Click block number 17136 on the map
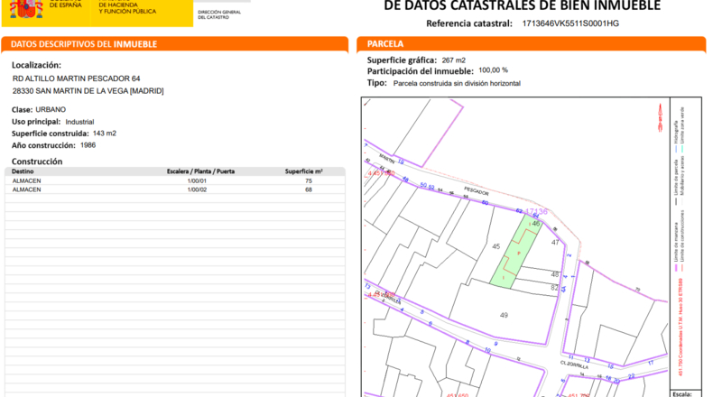 coord(536,211)
